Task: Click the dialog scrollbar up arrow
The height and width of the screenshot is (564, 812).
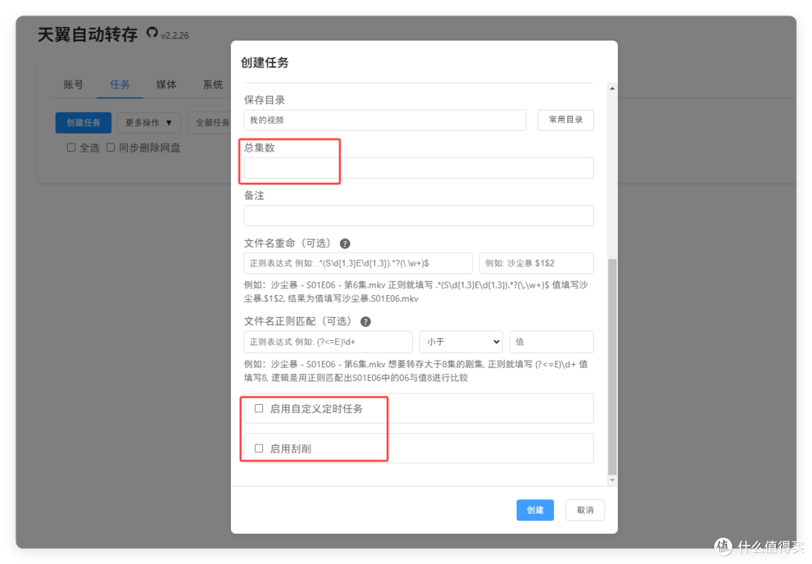Action: (x=612, y=89)
